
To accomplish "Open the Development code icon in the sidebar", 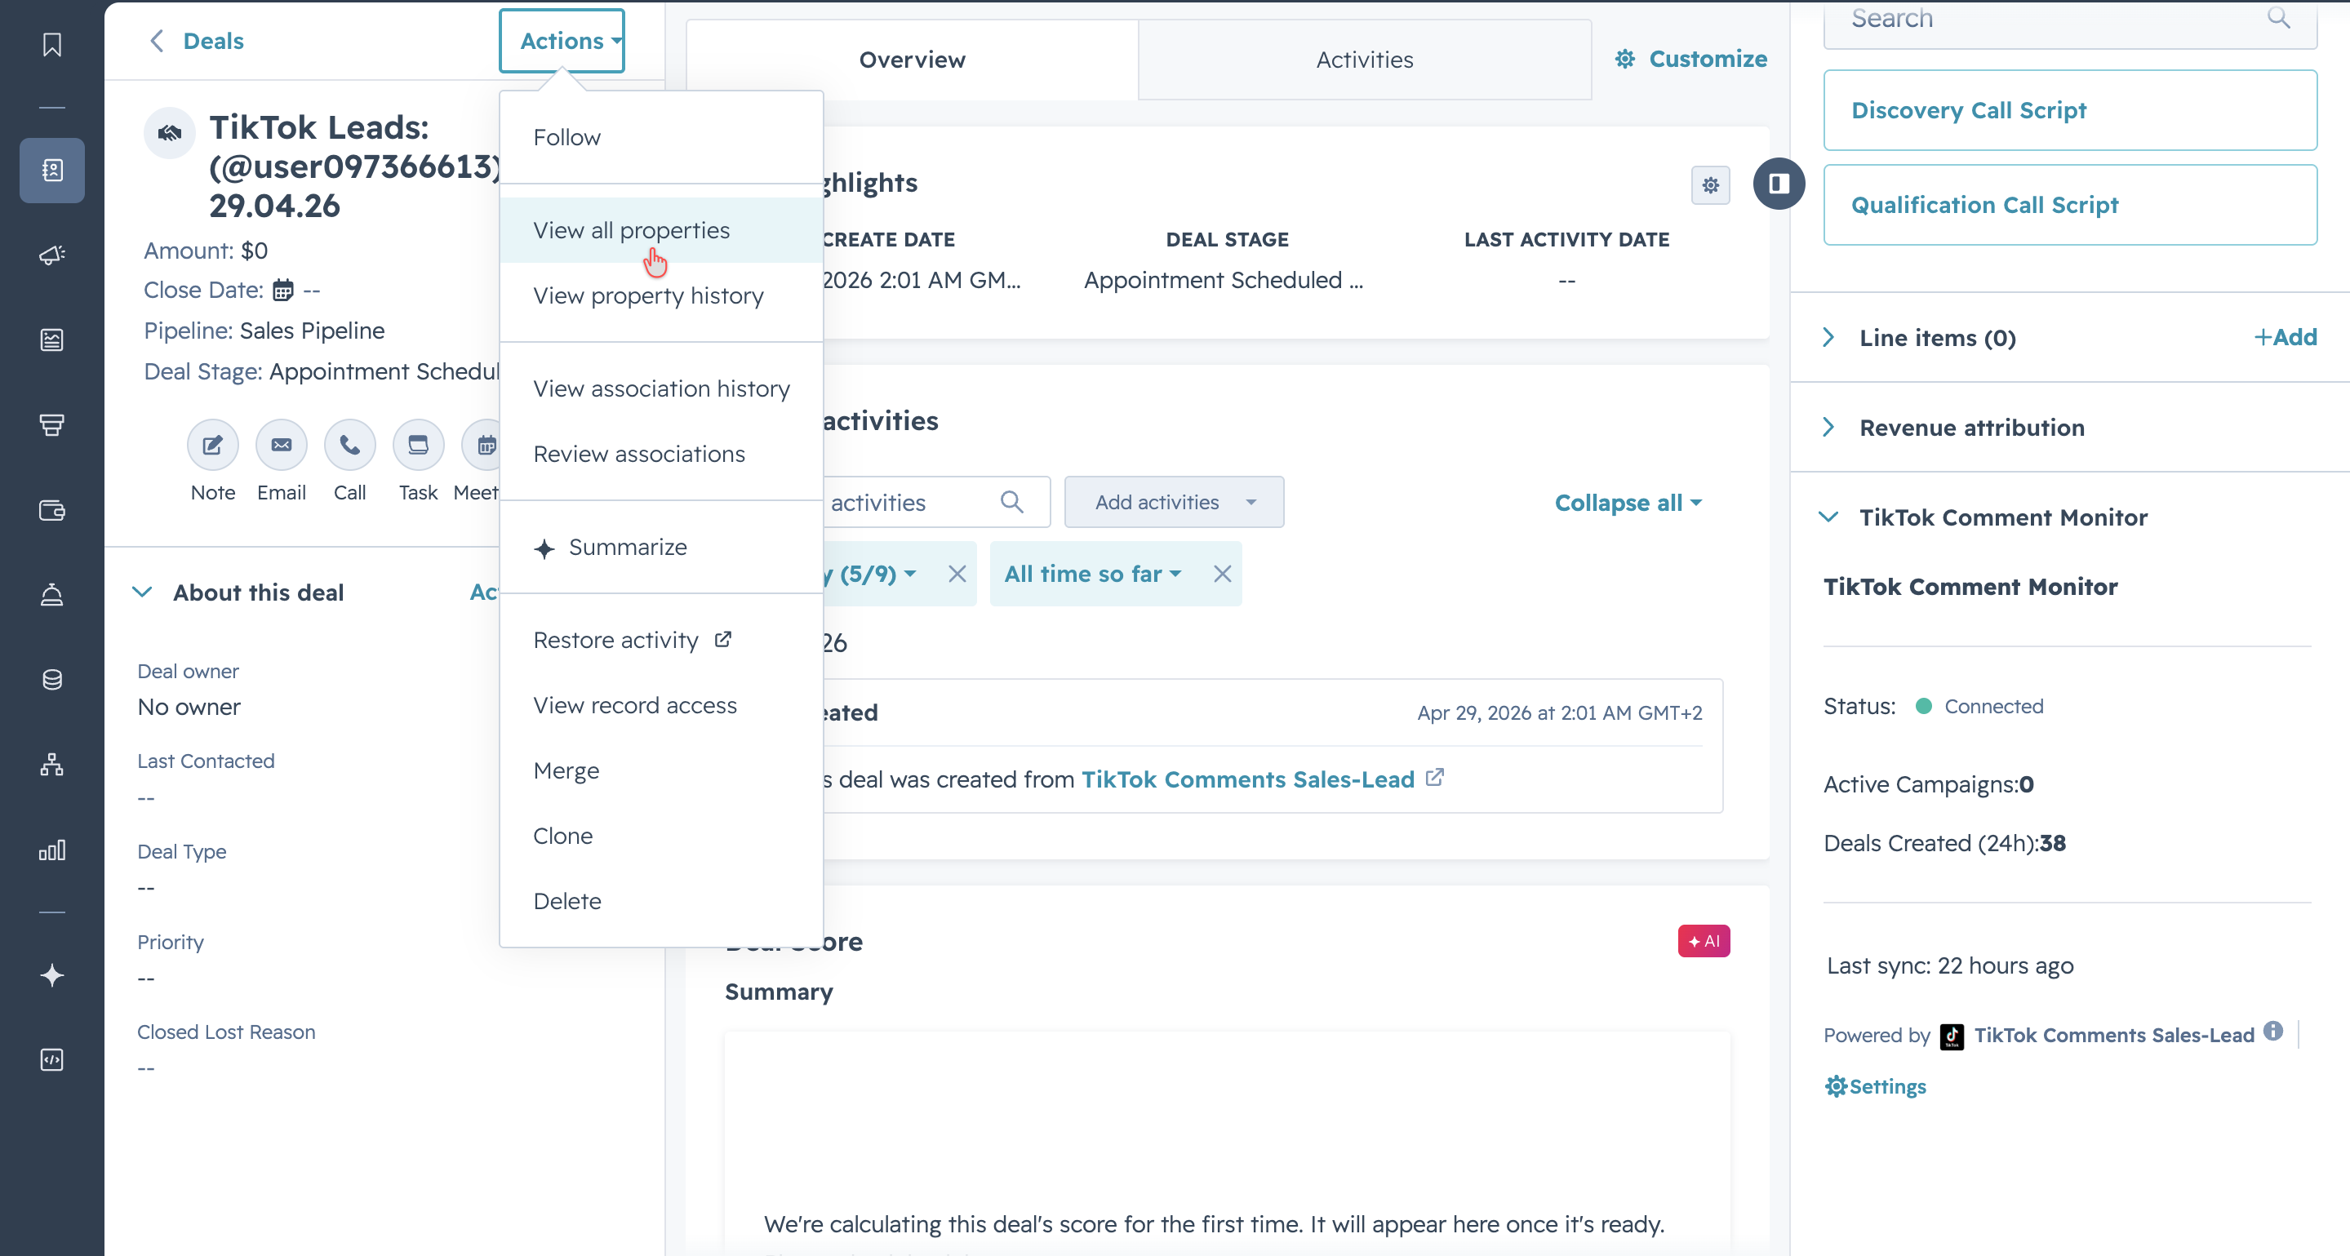I will [52, 1060].
